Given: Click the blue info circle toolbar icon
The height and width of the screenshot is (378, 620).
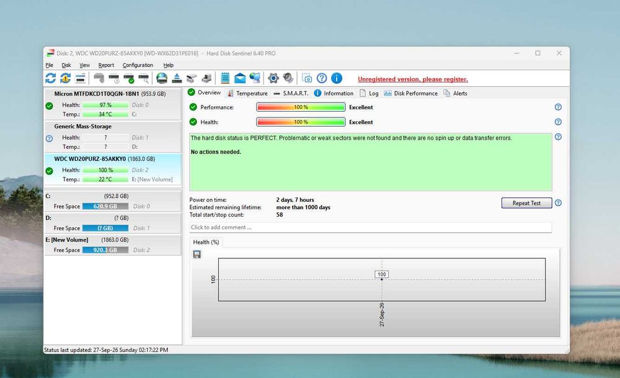Looking at the screenshot, I should pyautogui.click(x=337, y=78).
